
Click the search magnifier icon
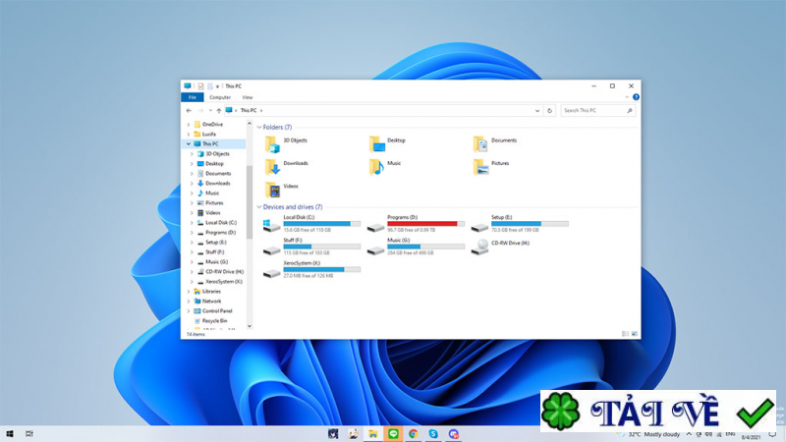point(630,110)
